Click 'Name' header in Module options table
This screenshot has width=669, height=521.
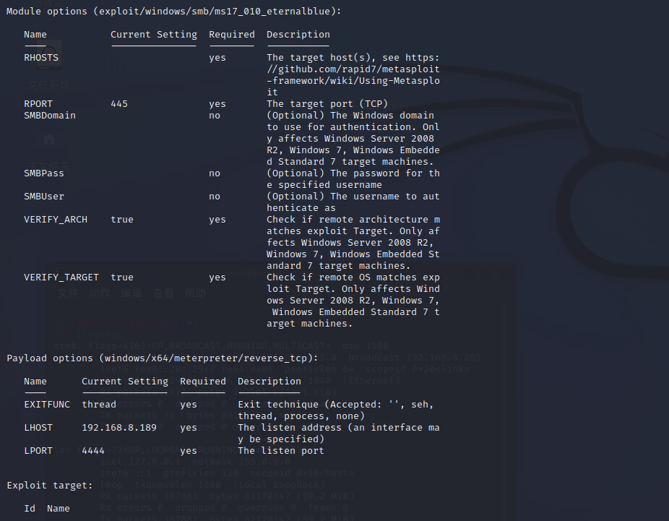pos(35,35)
